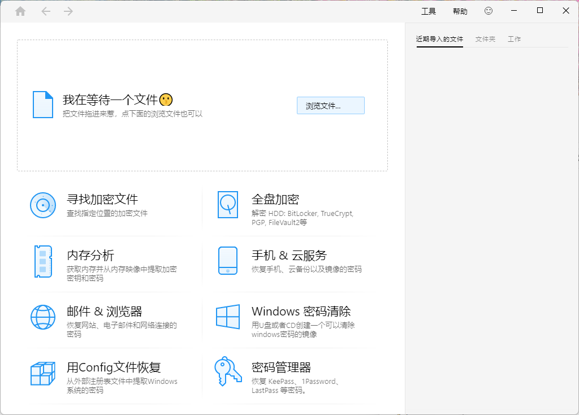The image size is (579, 415).
Task: Switch to the 工作 tab
Action: pos(514,39)
